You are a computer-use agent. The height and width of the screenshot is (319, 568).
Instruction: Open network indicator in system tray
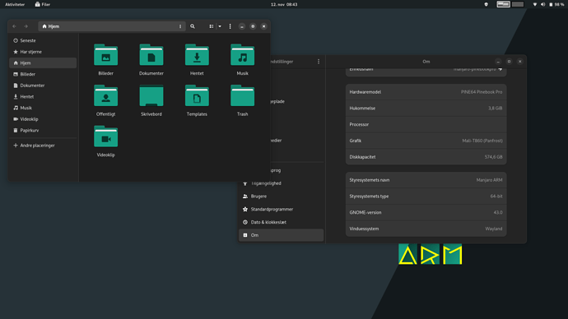point(535,4)
